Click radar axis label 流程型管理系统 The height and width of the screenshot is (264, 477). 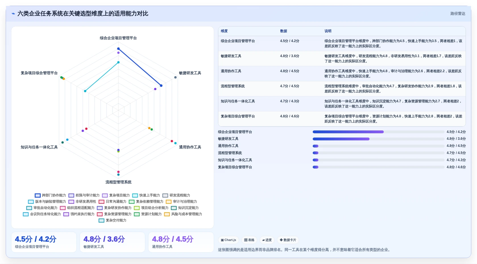click(118, 182)
